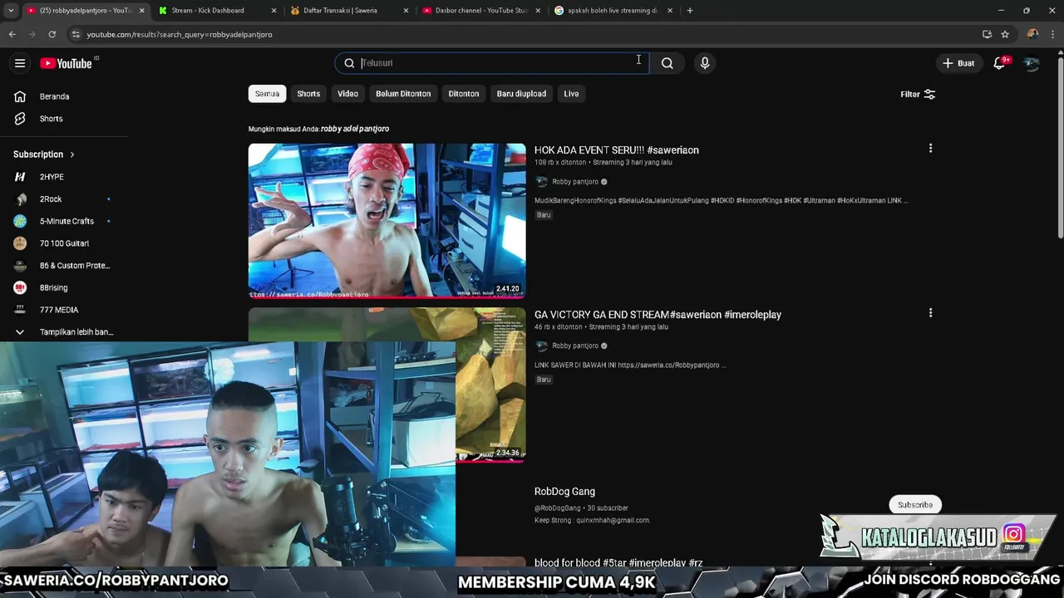Viewport: 1064px width, 598px height.
Task: Open the YouTube hamburger guide menu
Action: point(20,63)
